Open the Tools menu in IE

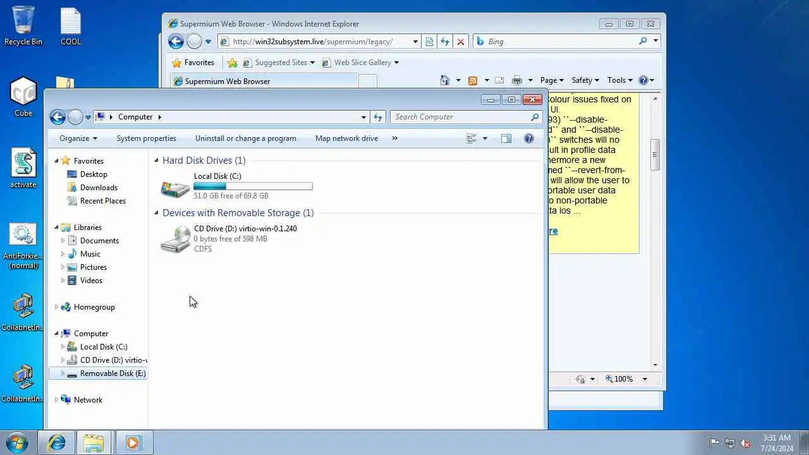(620, 80)
